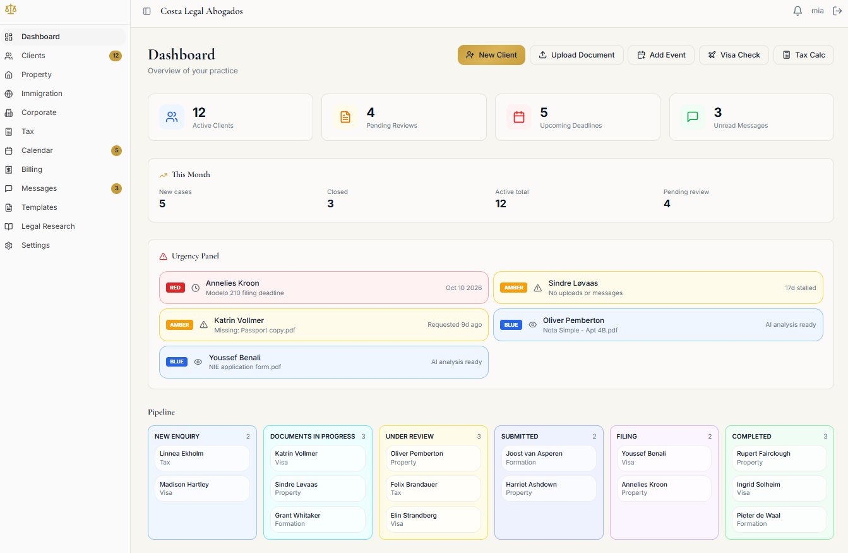Click Upload Document button
The width and height of the screenshot is (848, 553).
pos(576,55)
